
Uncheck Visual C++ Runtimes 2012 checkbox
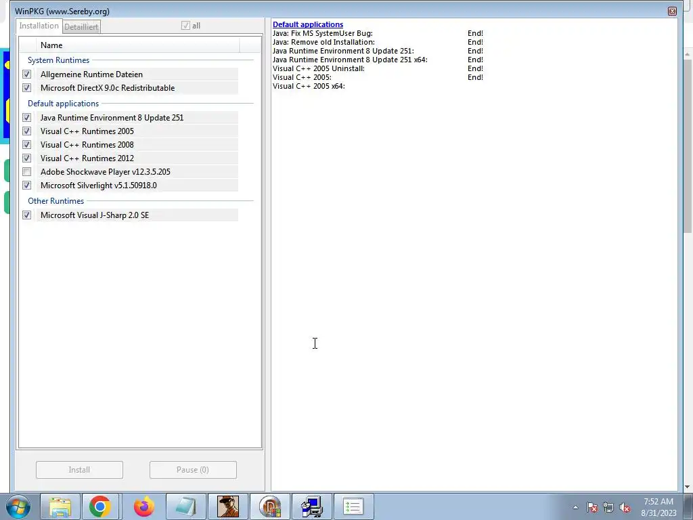27,158
